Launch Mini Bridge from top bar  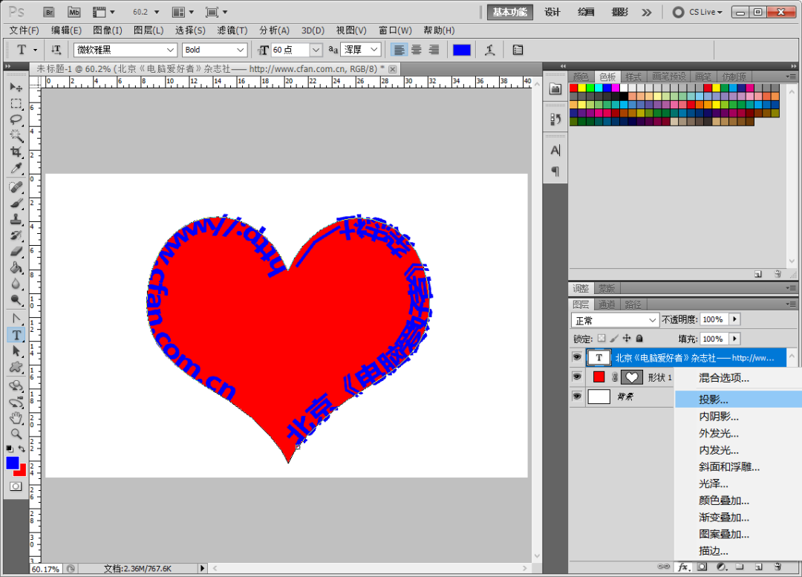click(x=74, y=12)
